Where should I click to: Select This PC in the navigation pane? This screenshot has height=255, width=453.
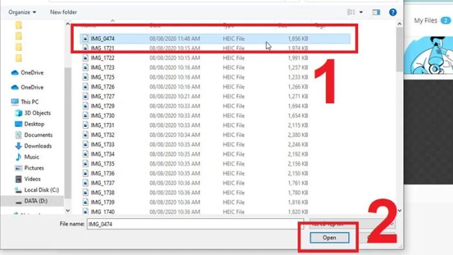[x=25, y=102]
